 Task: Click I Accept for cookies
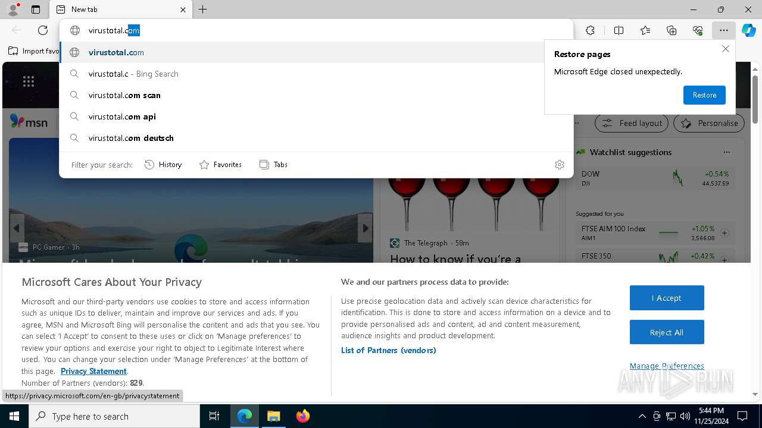[x=667, y=298]
